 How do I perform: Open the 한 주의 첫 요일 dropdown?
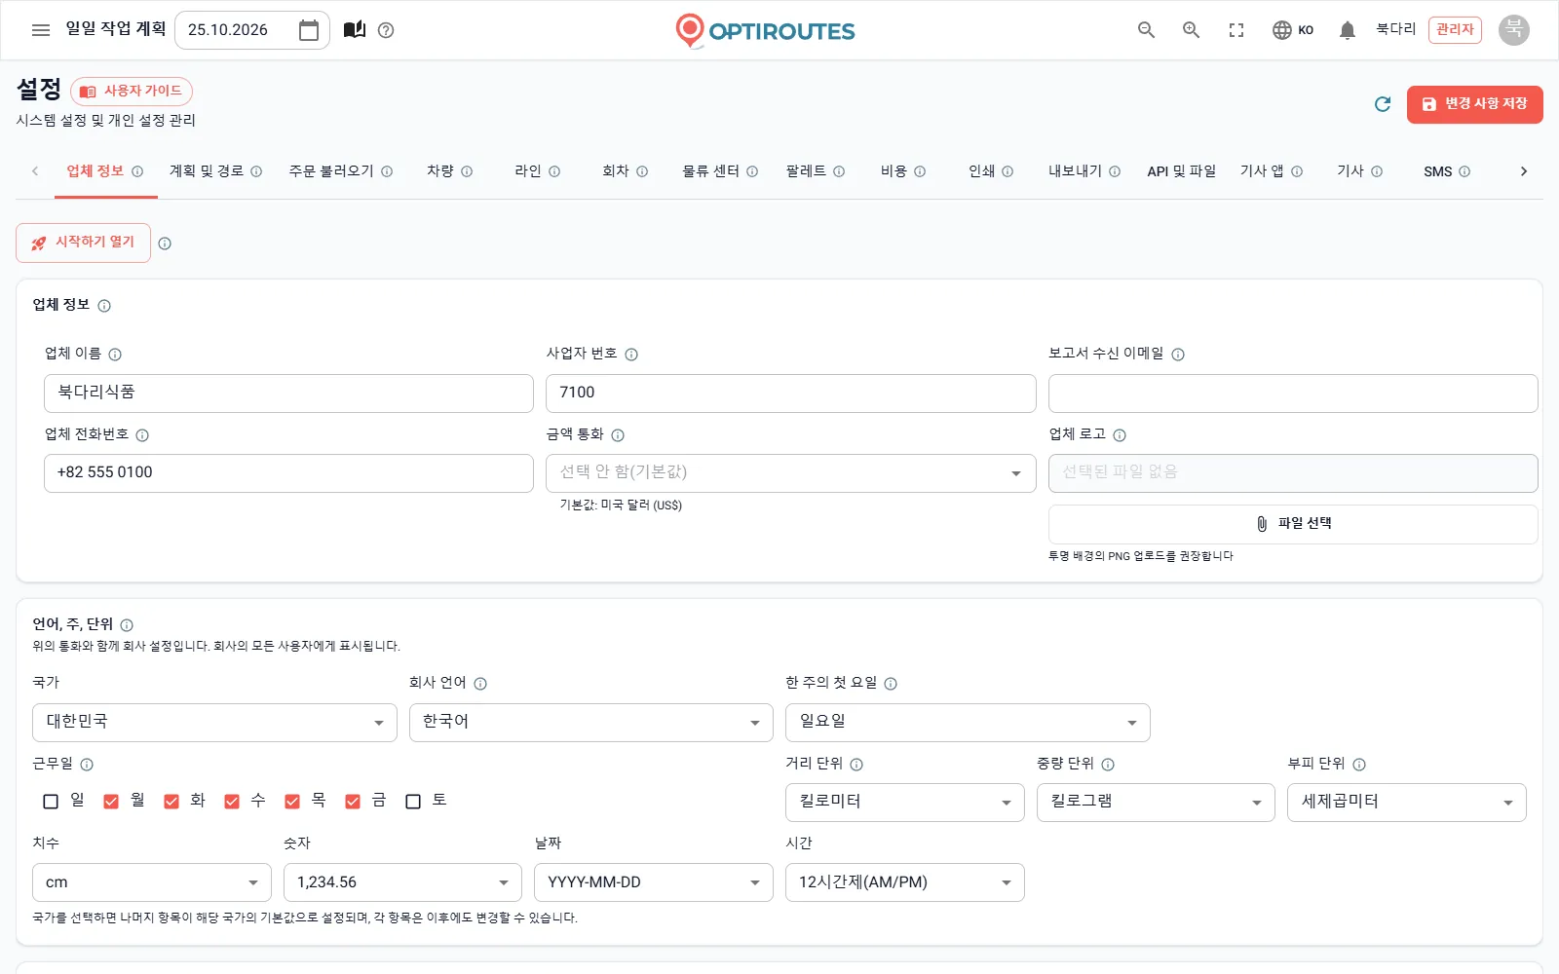(x=968, y=723)
